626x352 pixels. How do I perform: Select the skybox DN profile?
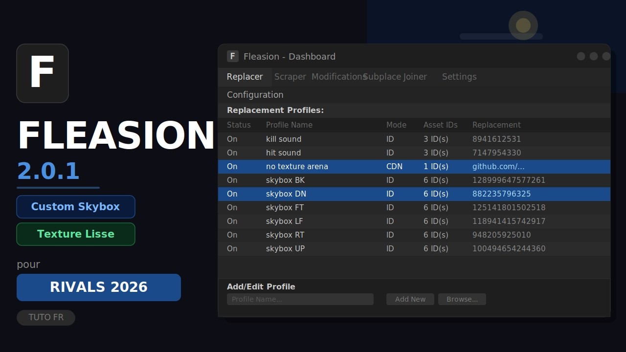click(x=414, y=194)
